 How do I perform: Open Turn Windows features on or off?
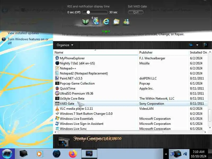[x=28, y=41]
